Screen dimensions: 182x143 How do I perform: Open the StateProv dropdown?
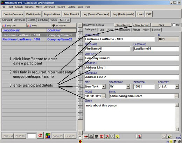tap(128, 87)
